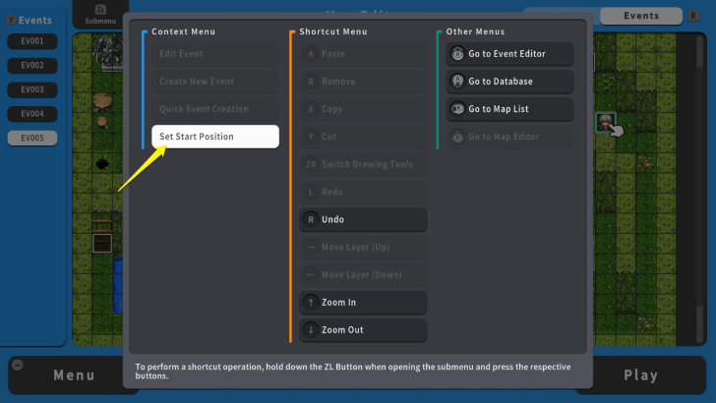Click the icon beside Go to Map Editor
Viewport: 716px width, 403px height.
point(457,137)
